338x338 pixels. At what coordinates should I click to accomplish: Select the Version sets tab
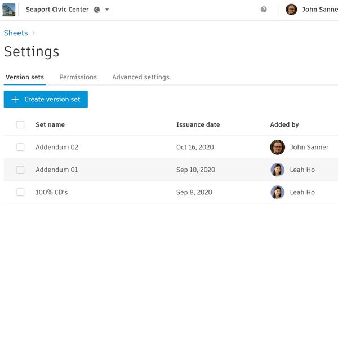(25, 77)
